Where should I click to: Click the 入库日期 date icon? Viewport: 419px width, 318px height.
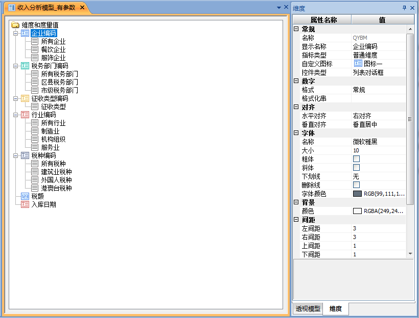[25, 204]
